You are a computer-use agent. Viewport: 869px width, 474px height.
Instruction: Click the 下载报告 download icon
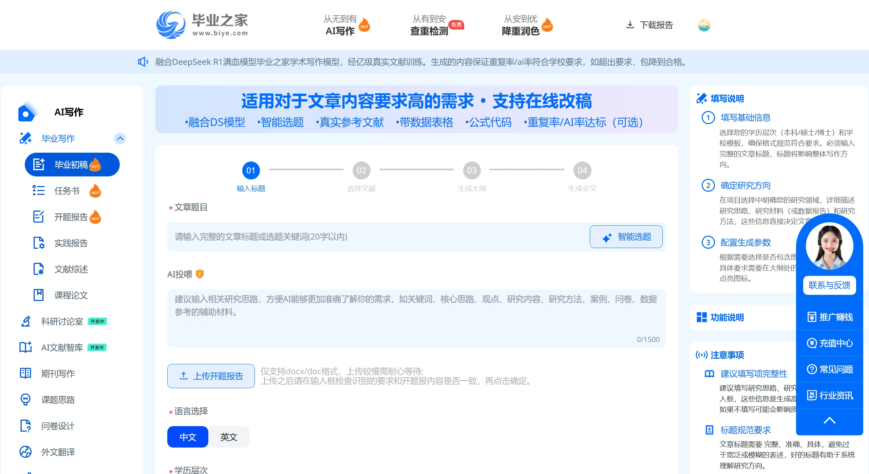pos(630,24)
